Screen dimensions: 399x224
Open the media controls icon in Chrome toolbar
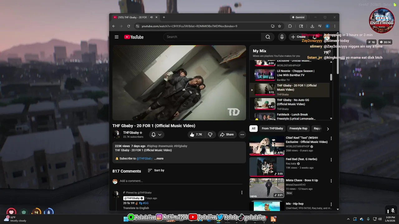coord(320,26)
